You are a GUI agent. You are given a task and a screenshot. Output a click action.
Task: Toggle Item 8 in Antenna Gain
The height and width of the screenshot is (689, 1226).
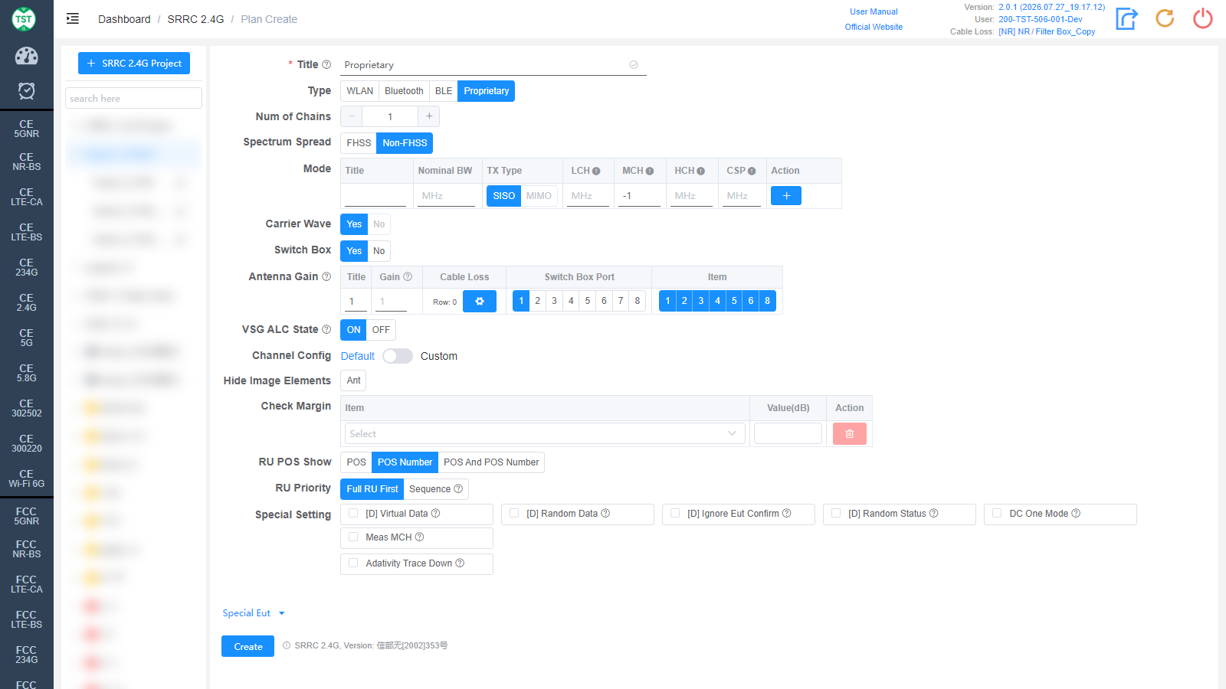[768, 301]
